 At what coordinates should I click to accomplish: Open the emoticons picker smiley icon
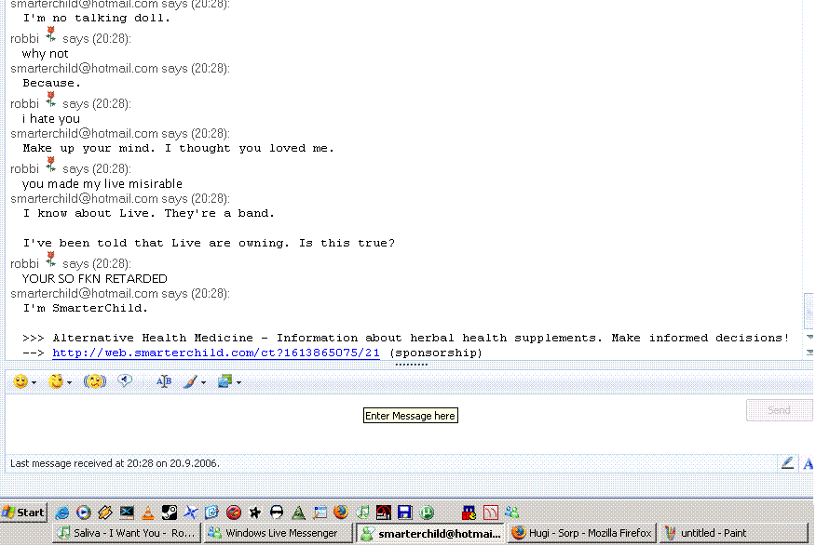[20, 382]
